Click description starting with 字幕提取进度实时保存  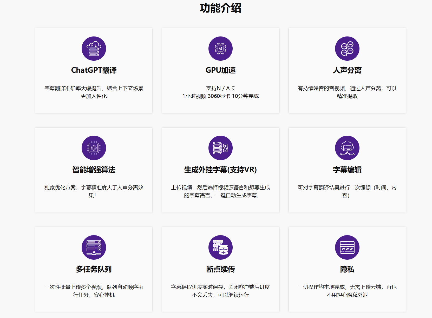pos(220,291)
